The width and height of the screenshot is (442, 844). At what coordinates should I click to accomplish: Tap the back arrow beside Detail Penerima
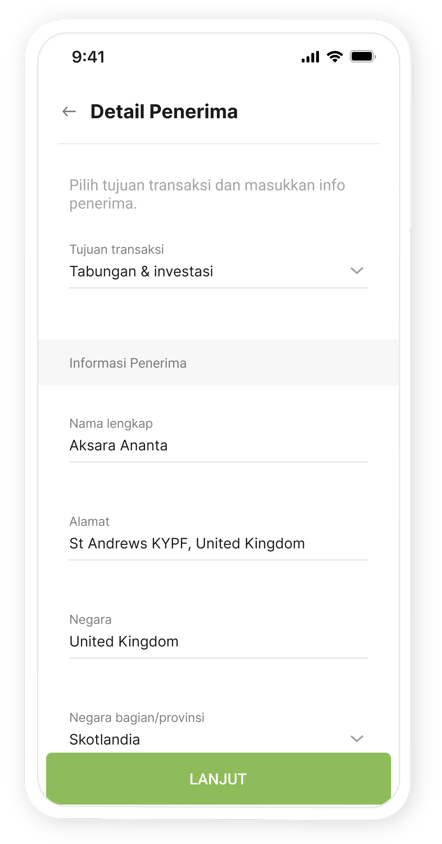tap(69, 112)
